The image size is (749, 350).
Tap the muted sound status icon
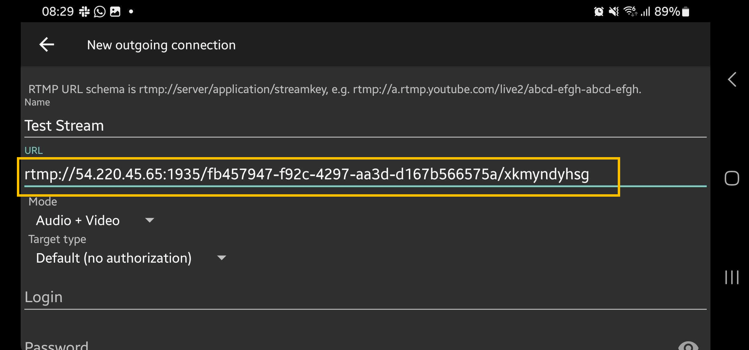pyautogui.click(x=614, y=12)
